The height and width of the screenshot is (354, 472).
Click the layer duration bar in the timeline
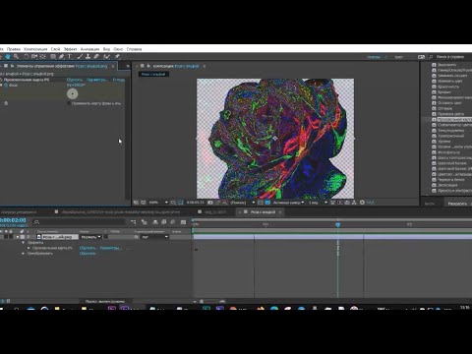[x=332, y=237]
